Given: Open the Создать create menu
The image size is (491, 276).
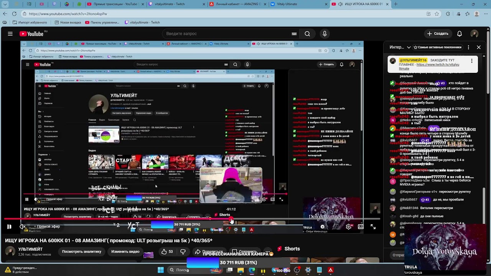Looking at the screenshot, I should pyautogui.click(x=438, y=34).
